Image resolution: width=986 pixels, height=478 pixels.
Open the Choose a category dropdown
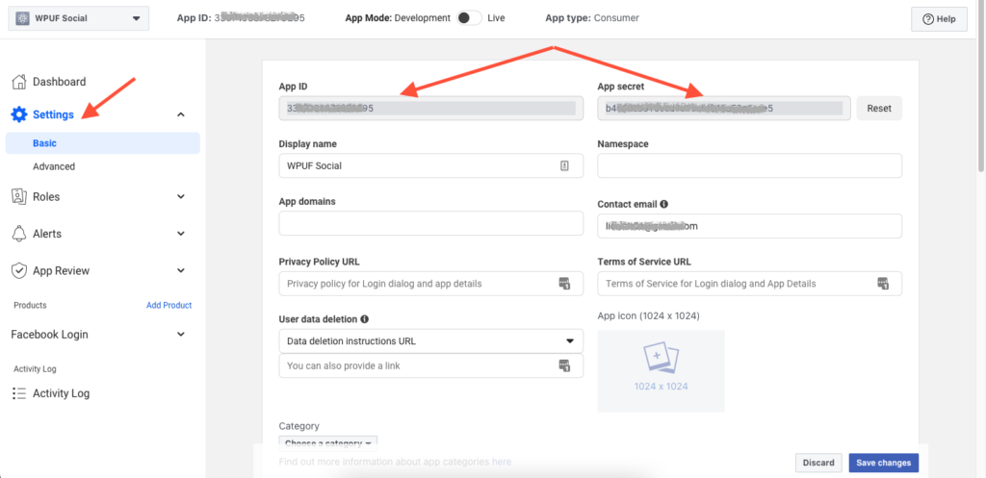click(327, 443)
